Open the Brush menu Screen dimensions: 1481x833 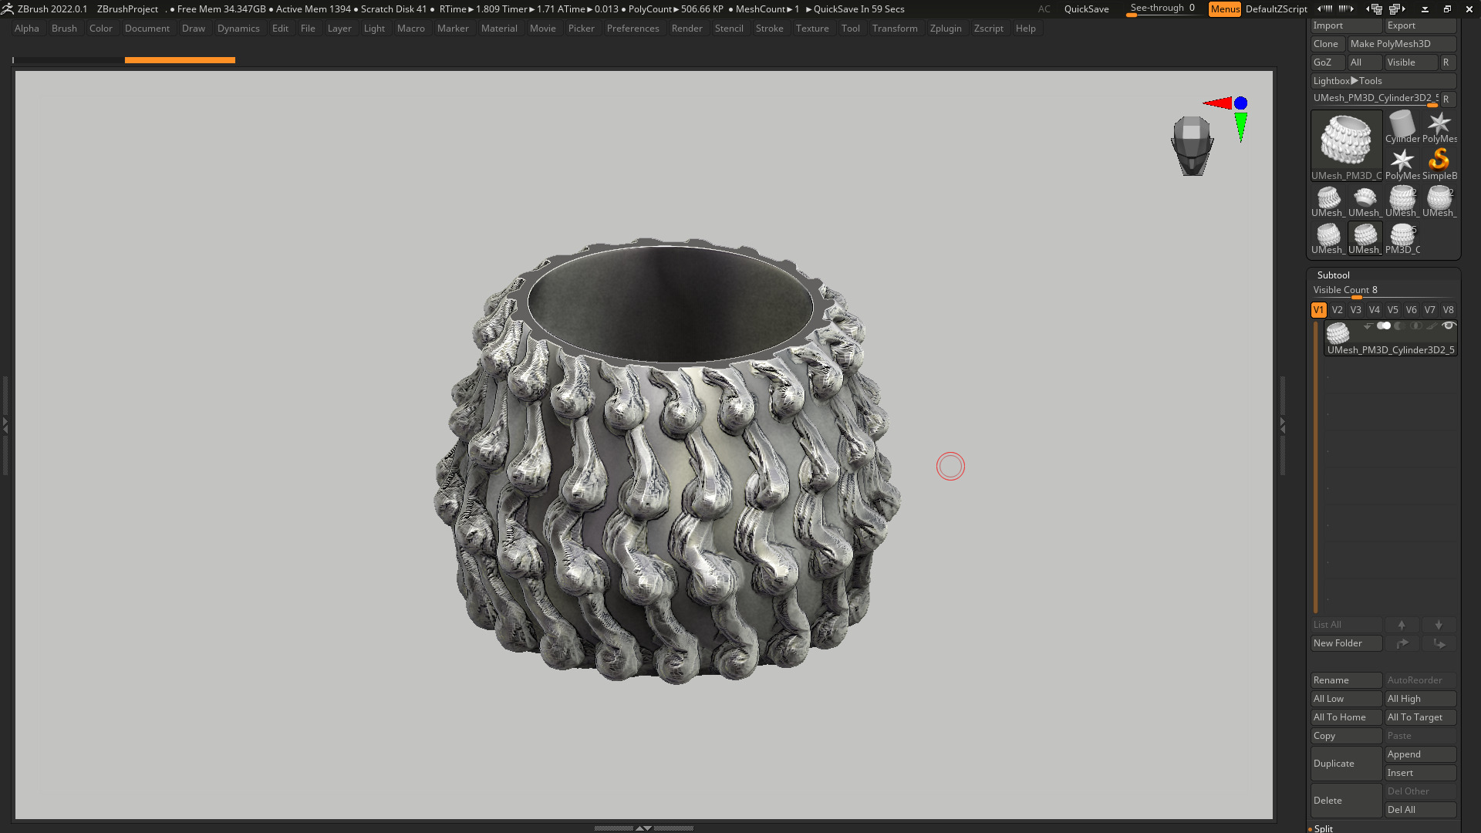coord(64,29)
